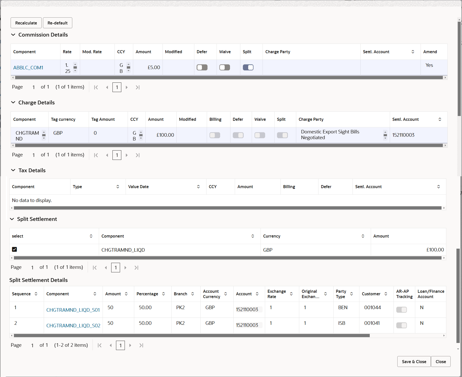Open the CHGTRAMND_LIQD_S01 component link
The height and width of the screenshot is (377, 462).
pyautogui.click(x=73, y=310)
